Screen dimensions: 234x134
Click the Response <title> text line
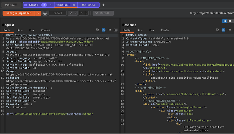pyautogui.click(x=184, y=78)
